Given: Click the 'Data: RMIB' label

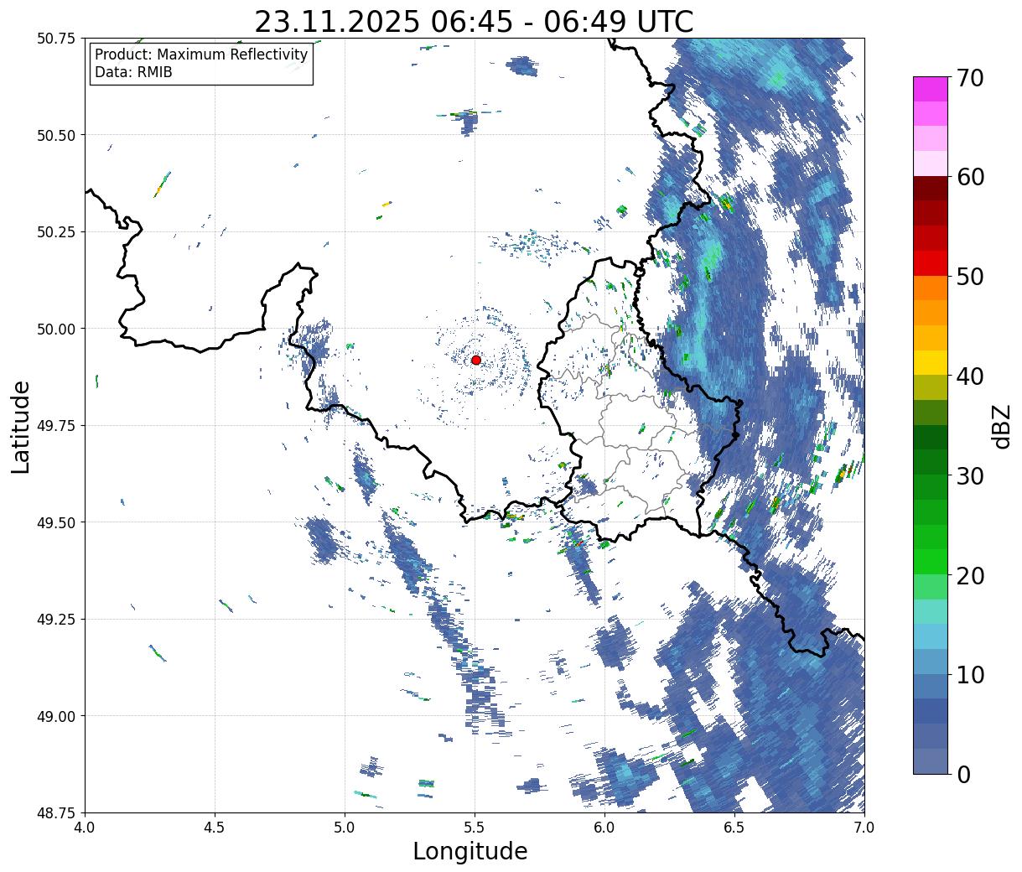Looking at the screenshot, I should tap(133, 72).
